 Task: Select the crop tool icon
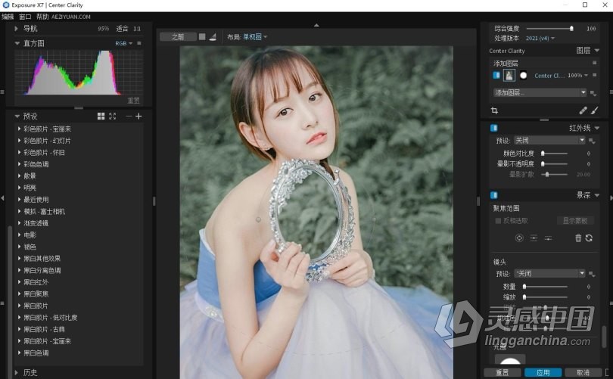pos(494,110)
